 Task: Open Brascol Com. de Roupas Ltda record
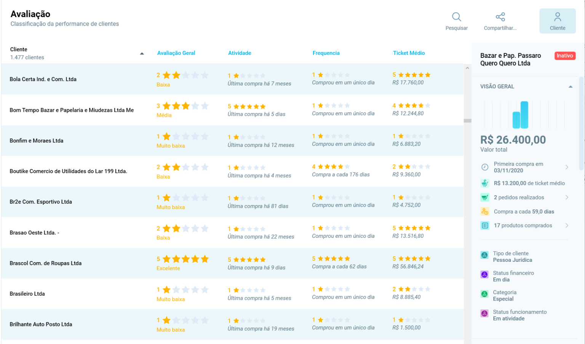(x=45, y=263)
